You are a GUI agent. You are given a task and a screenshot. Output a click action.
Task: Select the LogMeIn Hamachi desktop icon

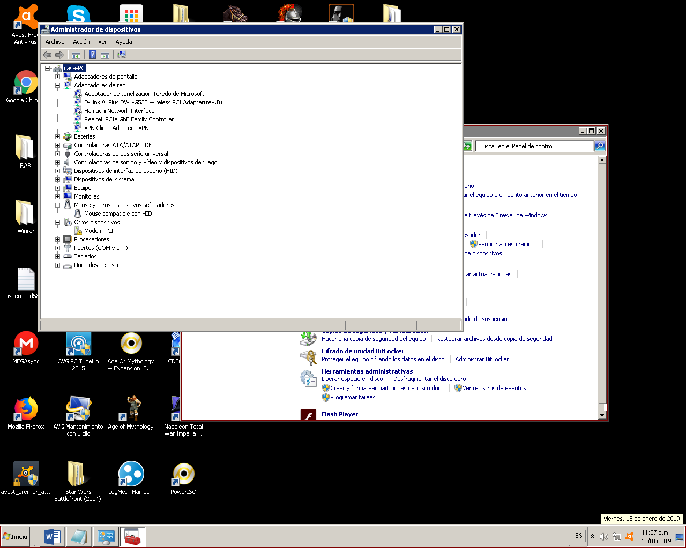coord(131,478)
